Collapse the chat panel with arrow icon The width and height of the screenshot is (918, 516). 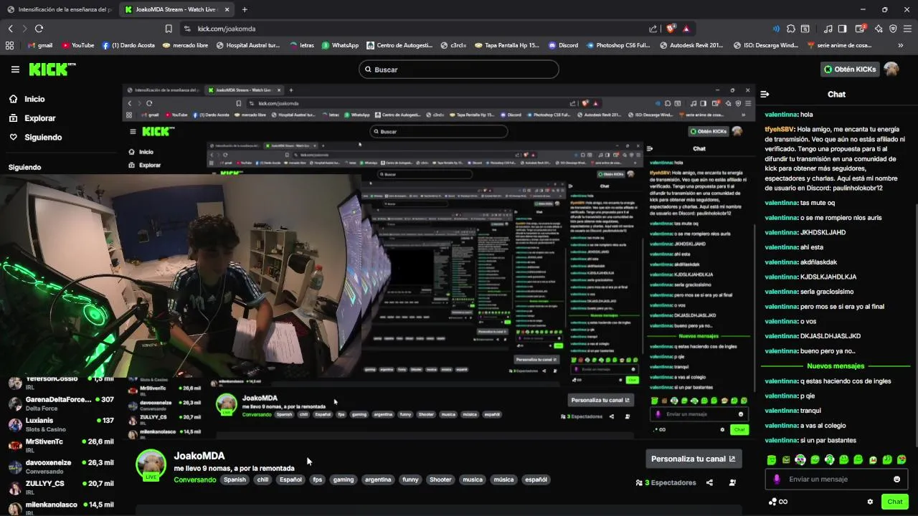(765, 94)
